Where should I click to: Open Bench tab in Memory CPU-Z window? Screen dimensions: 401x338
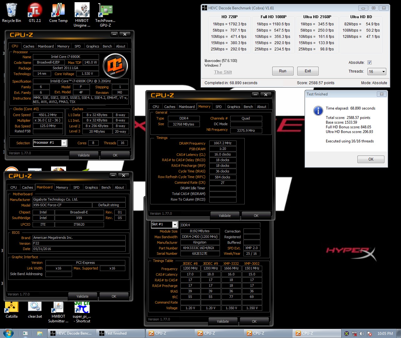coord(248,107)
